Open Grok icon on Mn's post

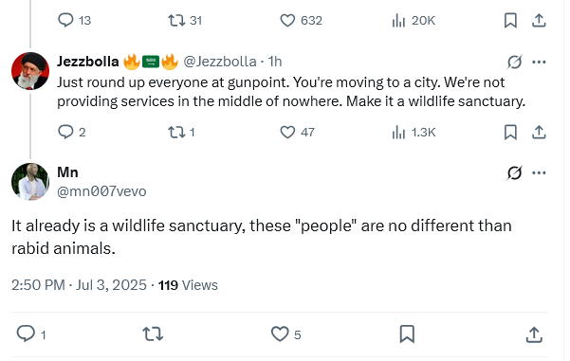point(514,172)
